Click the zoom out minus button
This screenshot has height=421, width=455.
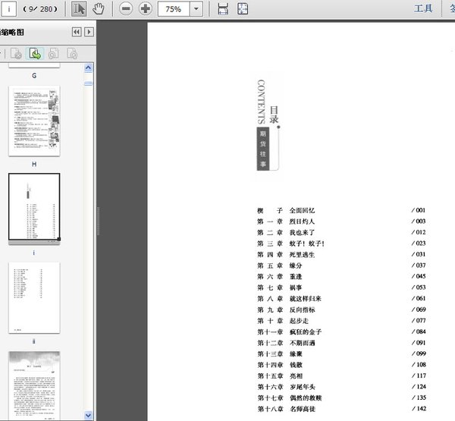pyautogui.click(x=126, y=9)
